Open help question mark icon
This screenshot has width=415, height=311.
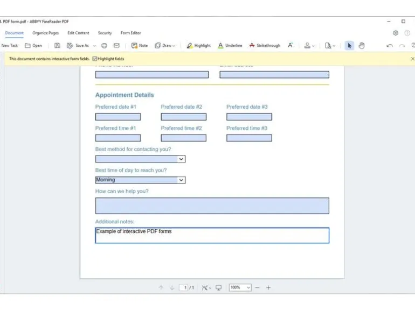pos(407,33)
